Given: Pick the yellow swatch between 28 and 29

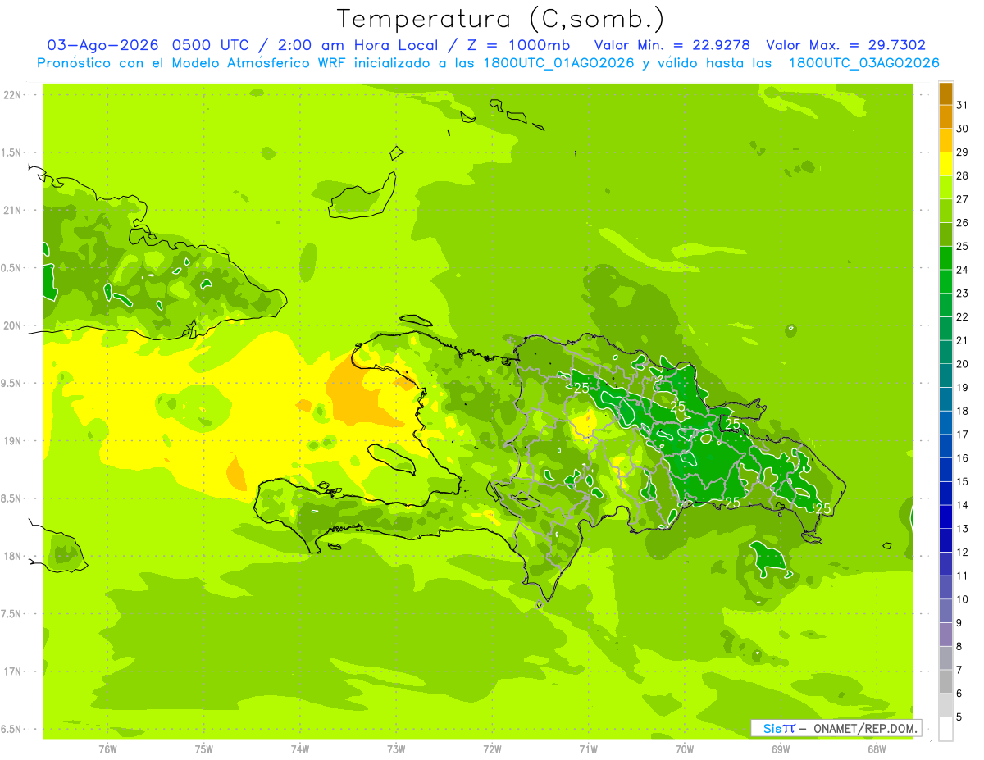Looking at the screenshot, I should 945,164.
